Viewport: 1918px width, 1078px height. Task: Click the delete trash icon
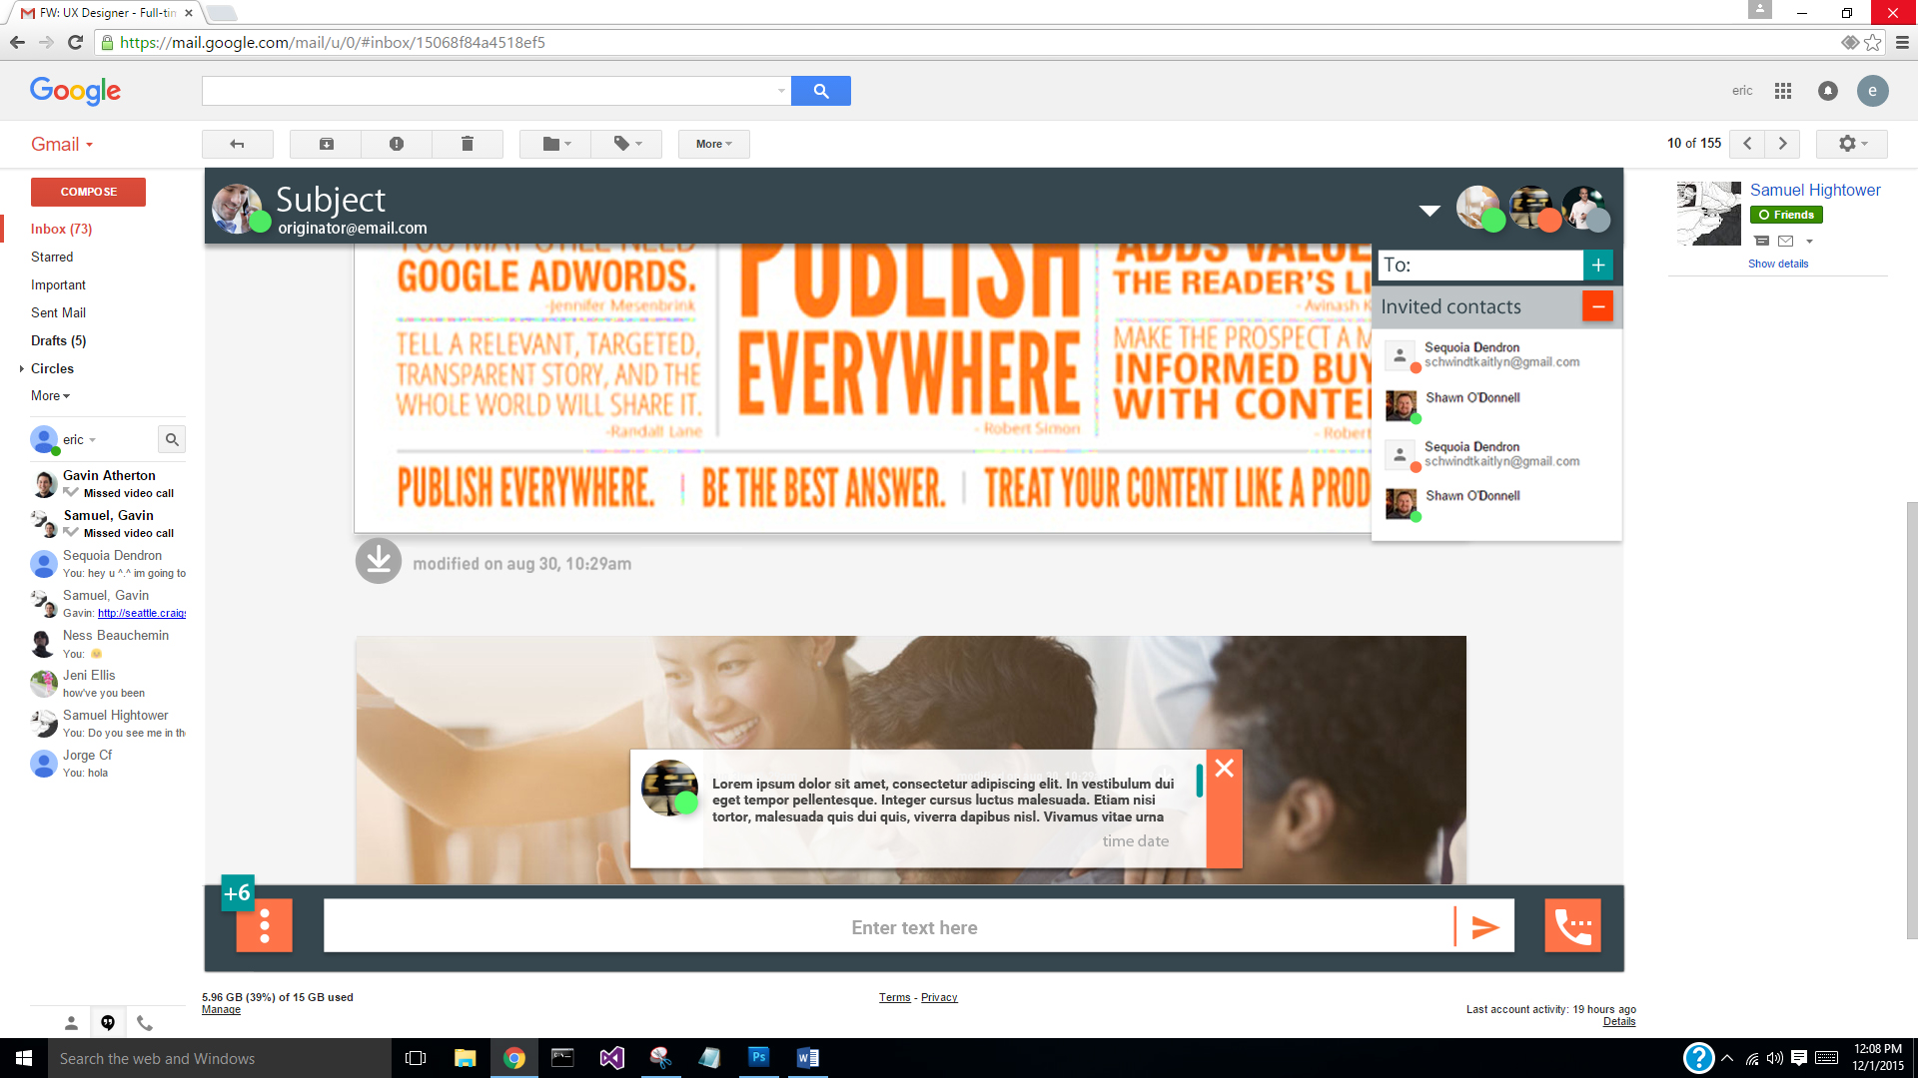point(467,144)
